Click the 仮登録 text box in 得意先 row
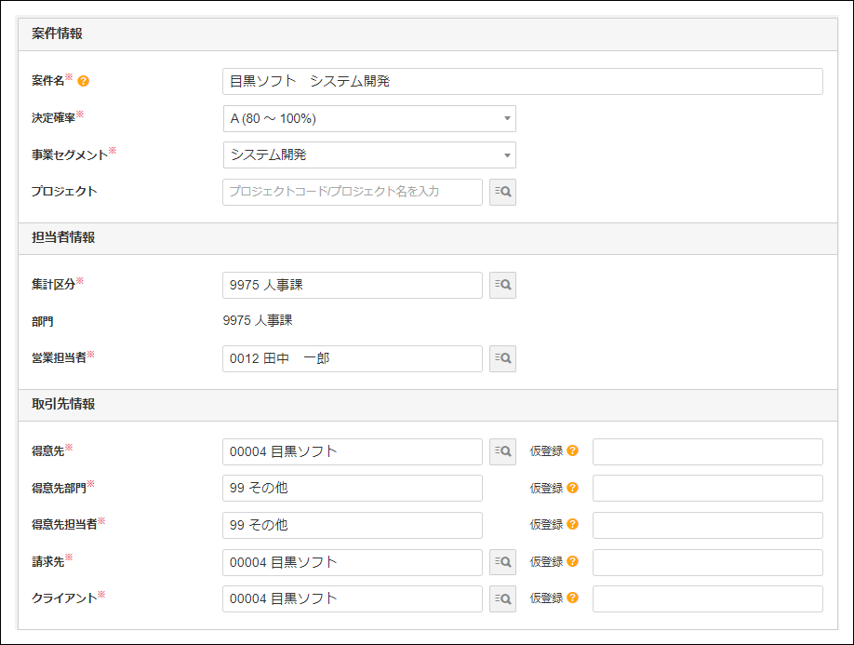Screen dimensions: 854x645 click(x=707, y=451)
